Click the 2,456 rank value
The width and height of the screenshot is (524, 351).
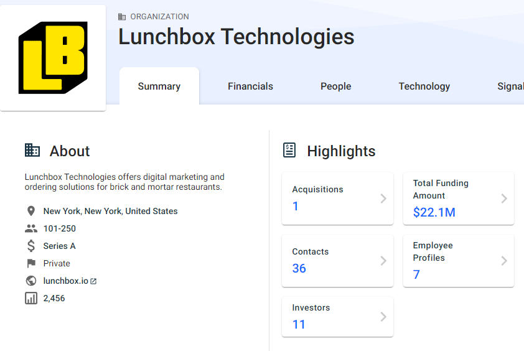click(54, 298)
